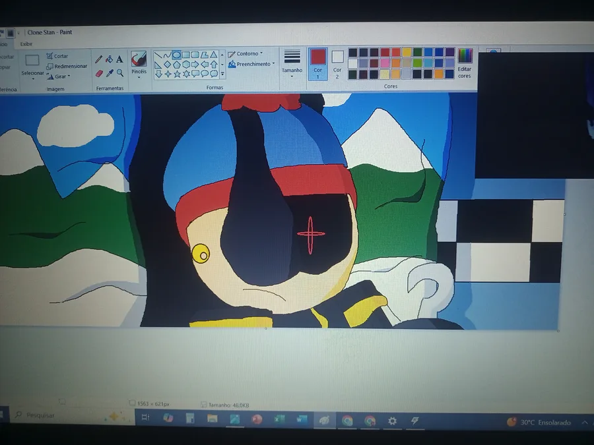Select the pink Eraser tool
The height and width of the screenshot is (445, 594).
point(99,73)
